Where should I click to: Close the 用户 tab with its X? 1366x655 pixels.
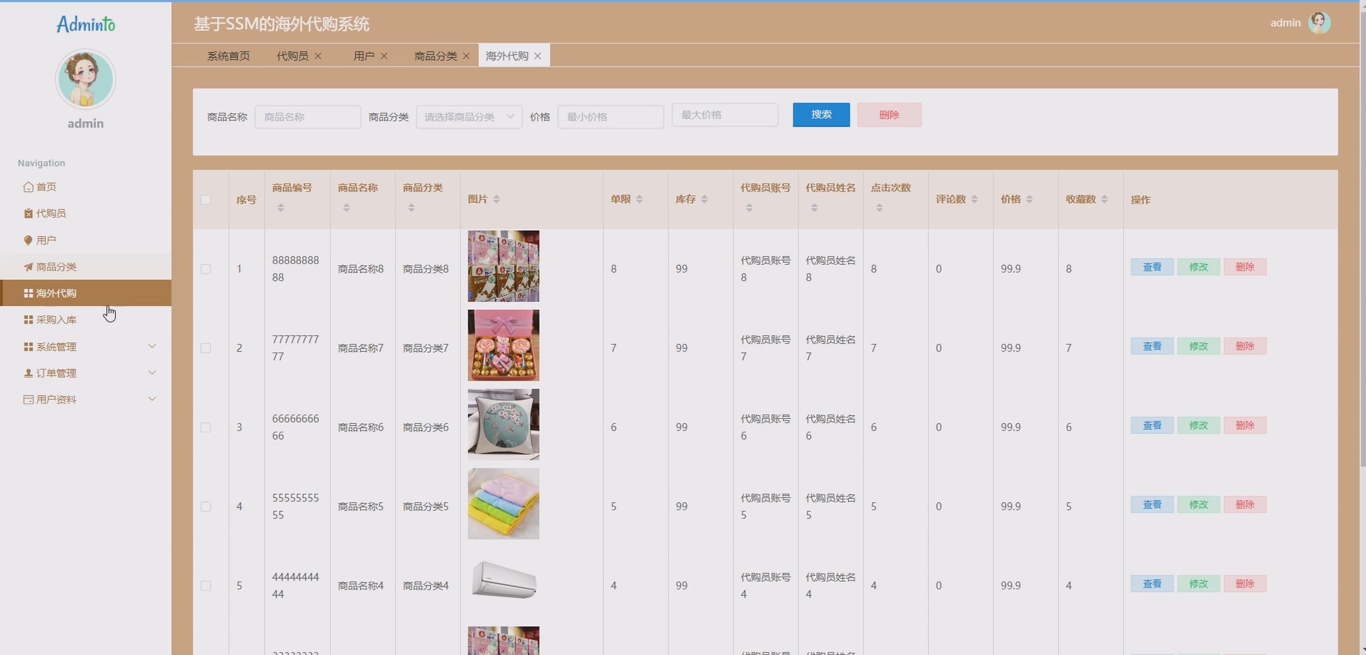tap(384, 56)
